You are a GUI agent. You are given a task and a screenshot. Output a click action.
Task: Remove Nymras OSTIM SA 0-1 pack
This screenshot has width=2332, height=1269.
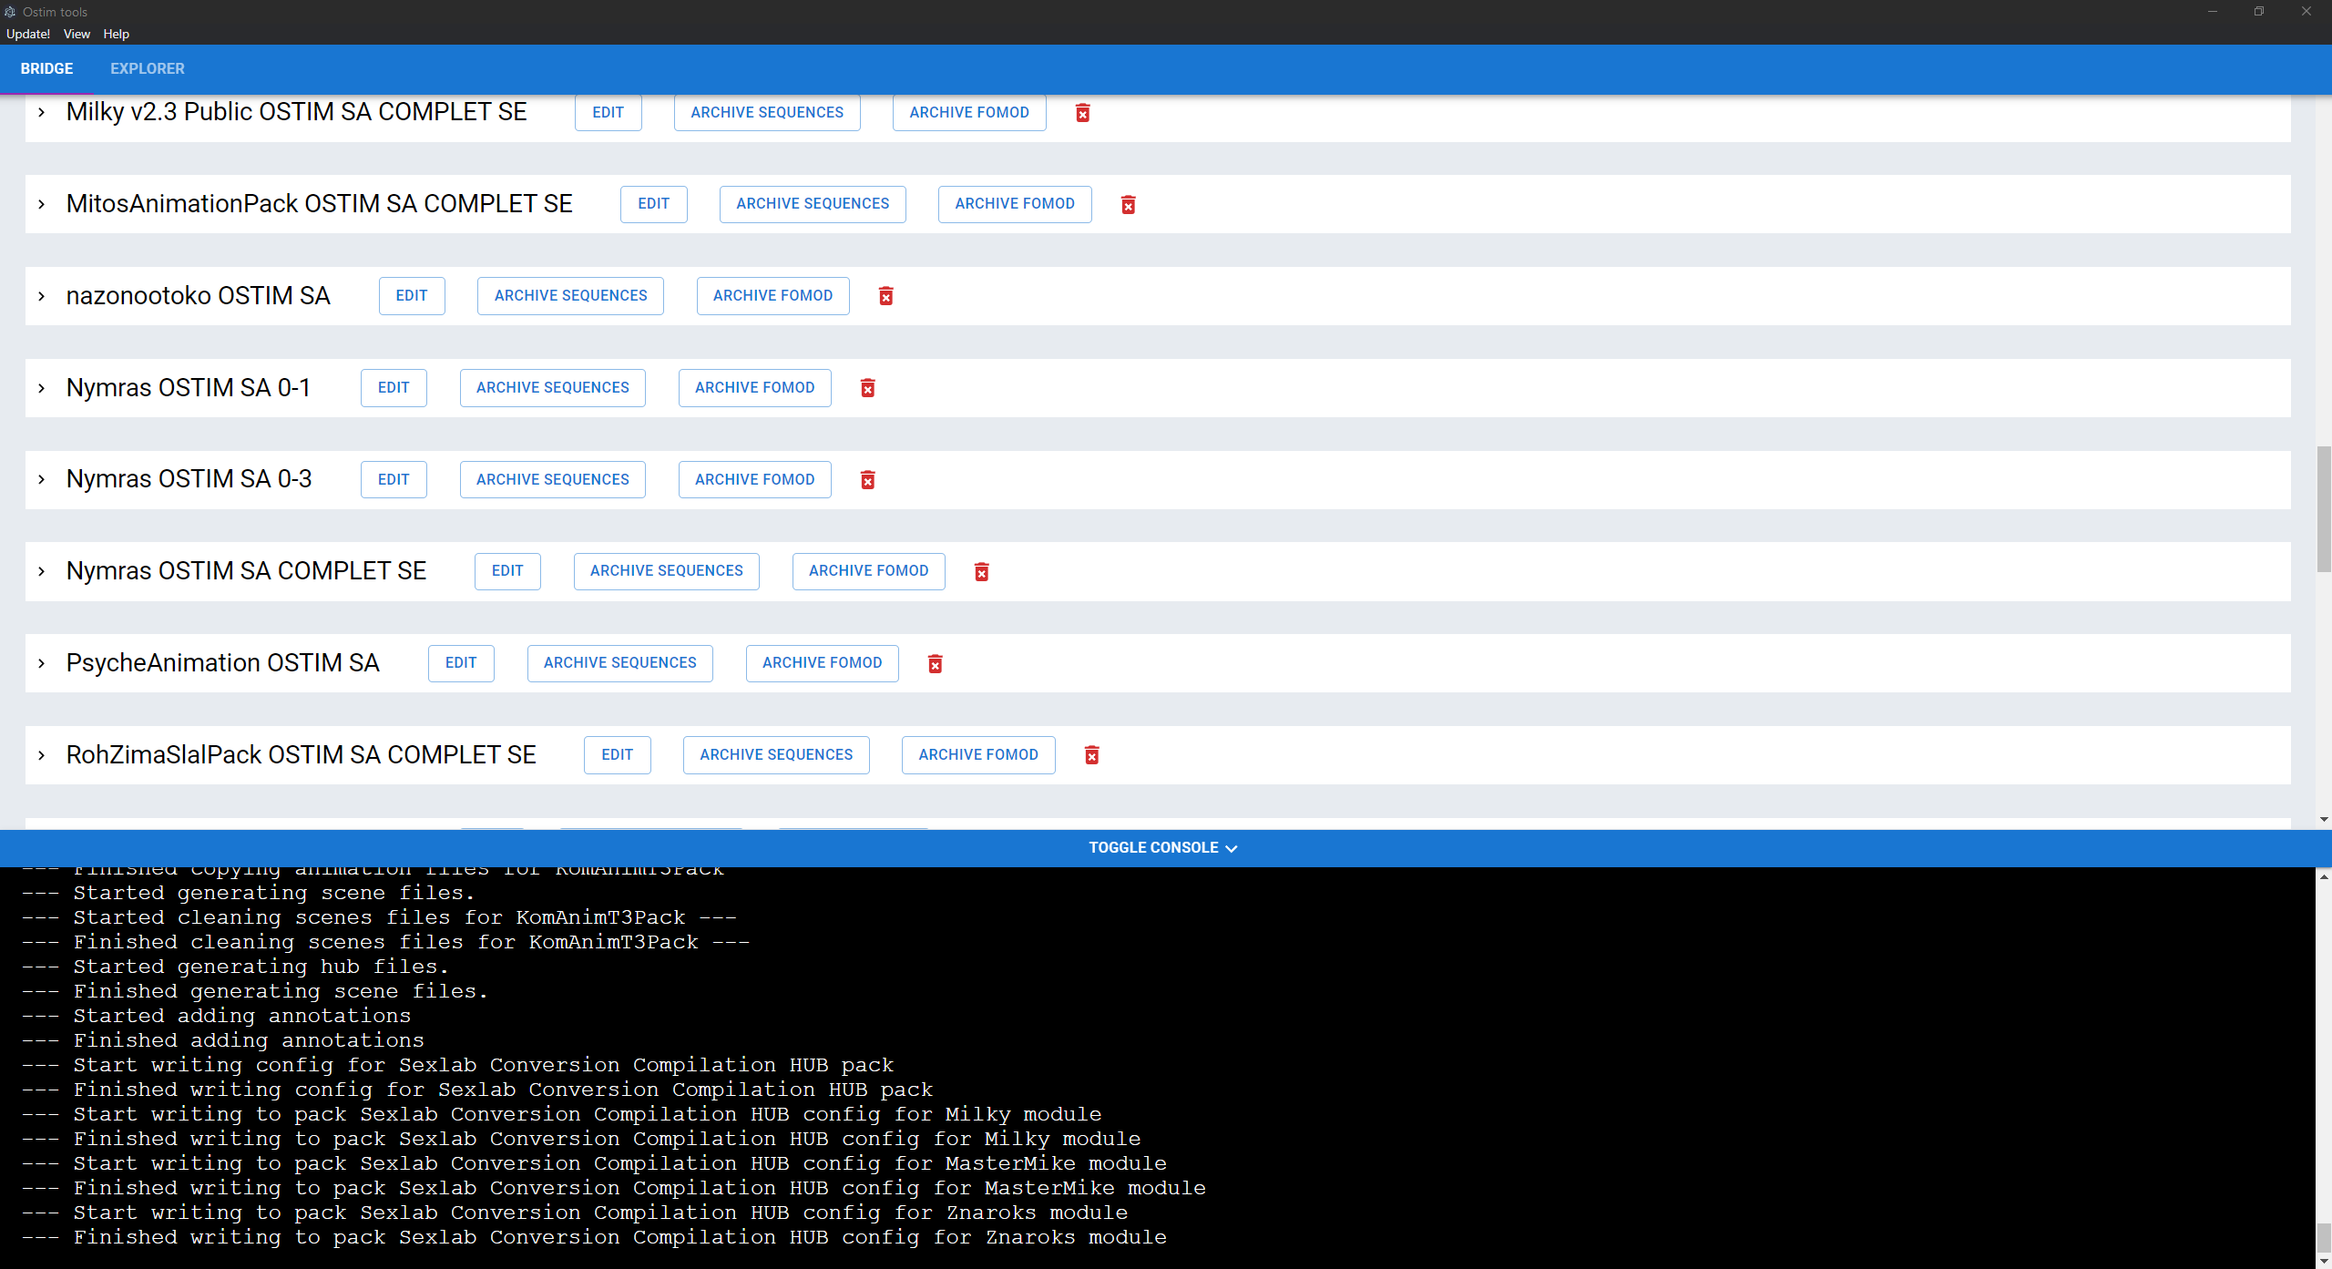(867, 388)
